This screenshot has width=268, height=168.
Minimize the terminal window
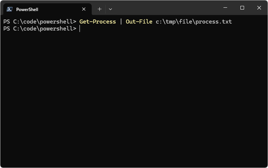tap(225, 8)
